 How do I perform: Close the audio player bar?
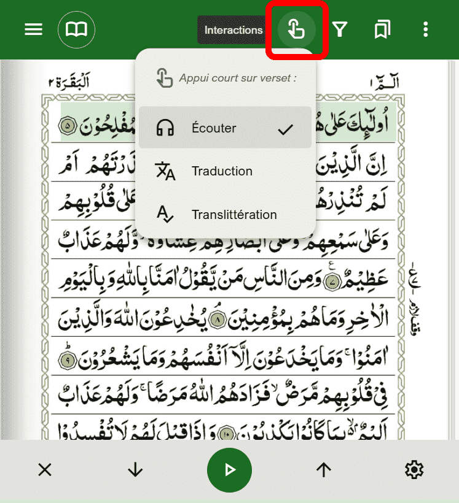click(45, 470)
